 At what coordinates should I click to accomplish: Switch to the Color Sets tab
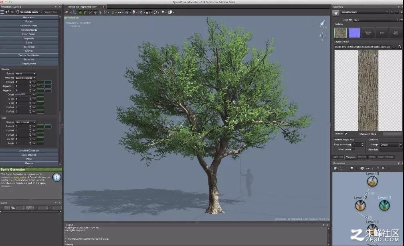[x=338, y=157]
